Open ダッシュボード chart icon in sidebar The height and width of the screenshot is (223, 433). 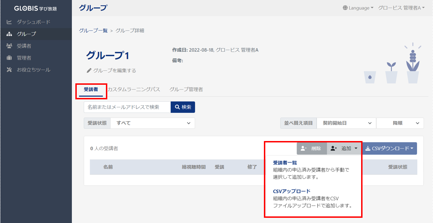9,22
